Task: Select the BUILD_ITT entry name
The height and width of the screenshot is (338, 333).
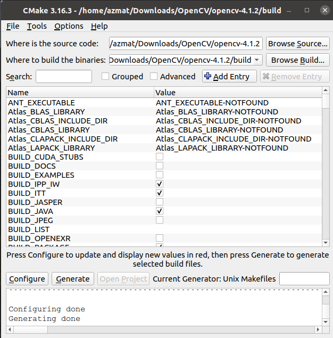Action: (27, 193)
